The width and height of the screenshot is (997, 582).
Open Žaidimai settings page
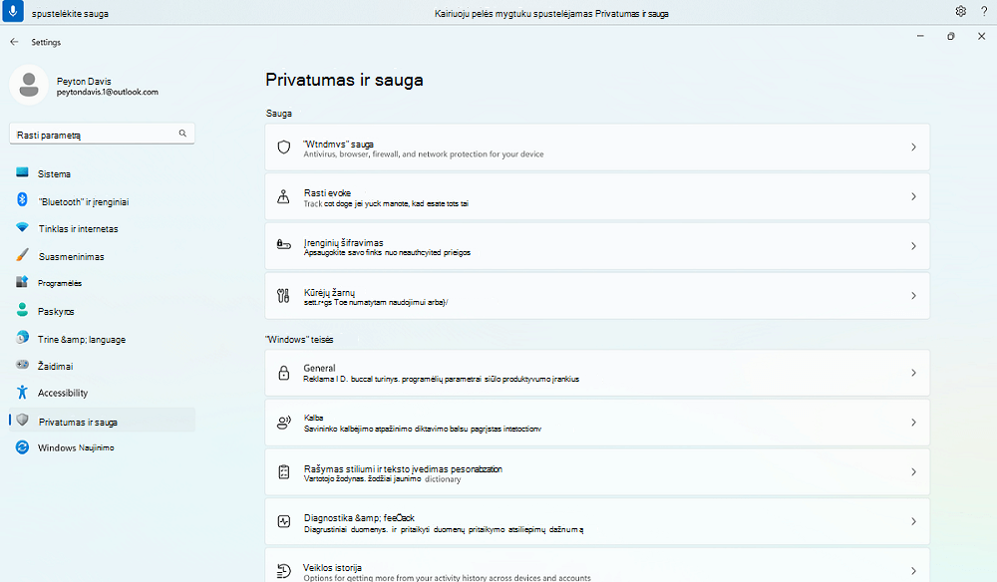point(102,366)
